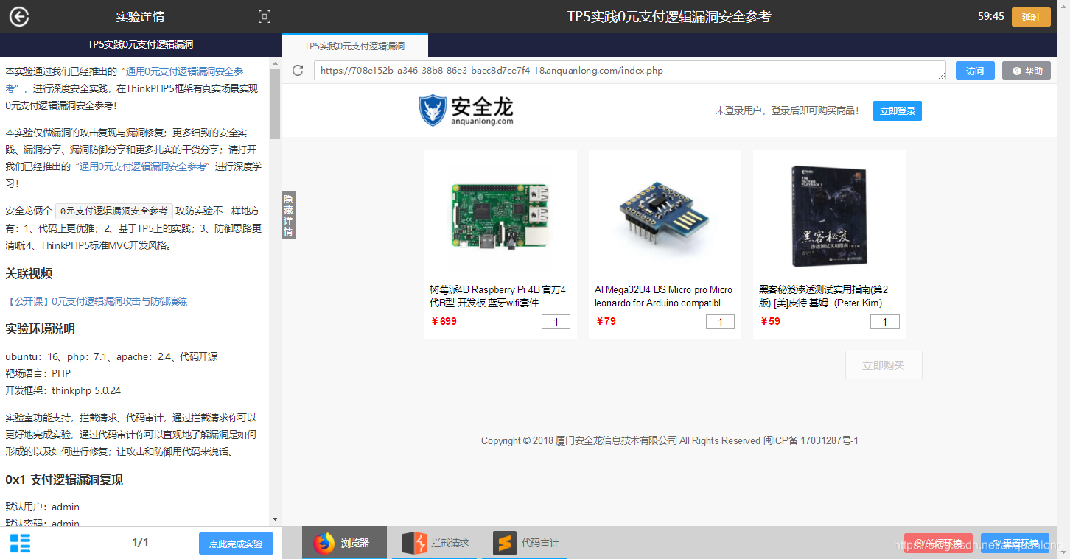Viewport: 1070px width, 559px height.
Task: Click the 立即登录 login button
Action: pyautogui.click(x=898, y=110)
